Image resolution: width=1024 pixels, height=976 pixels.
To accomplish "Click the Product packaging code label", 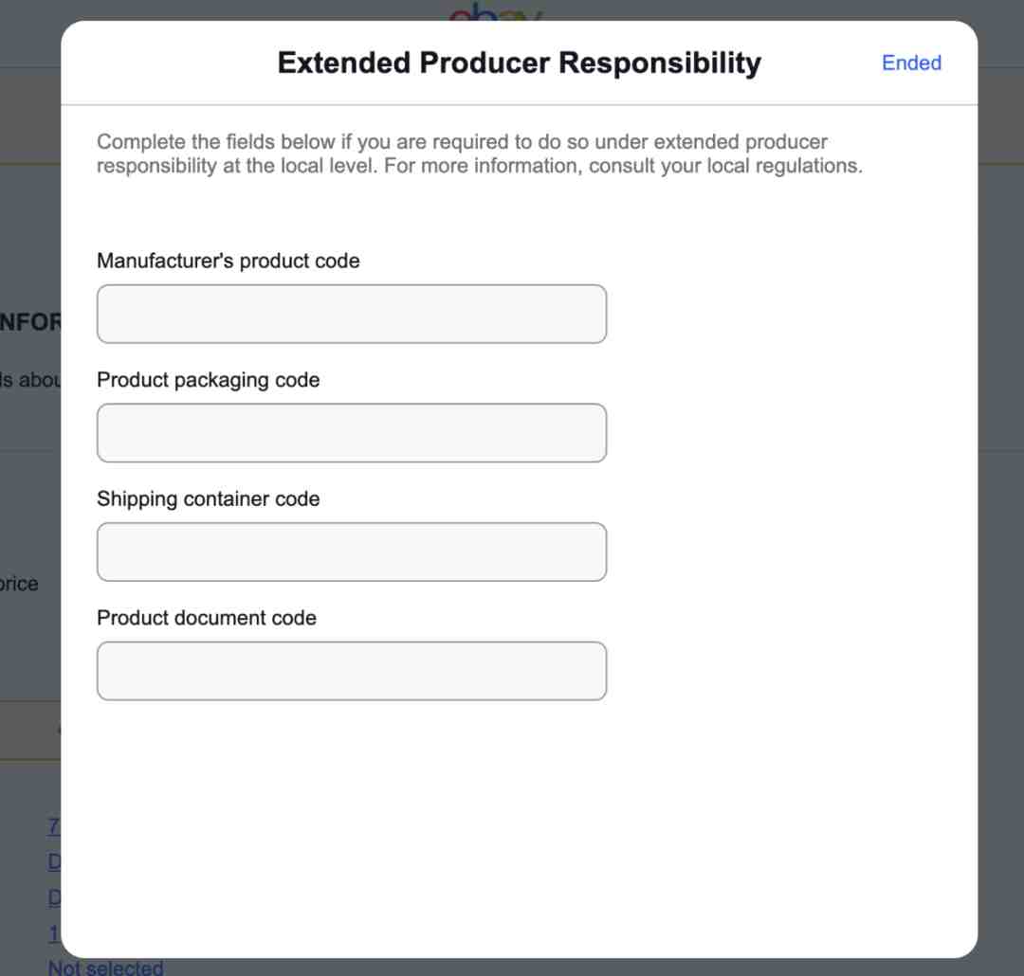I will 208,380.
